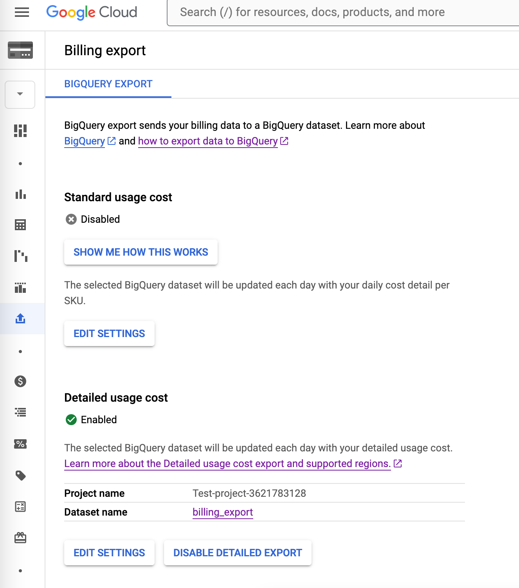Click the price tag sidebar icon
This screenshot has width=519, height=588.
pyautogui.click(x=20, y=476)
